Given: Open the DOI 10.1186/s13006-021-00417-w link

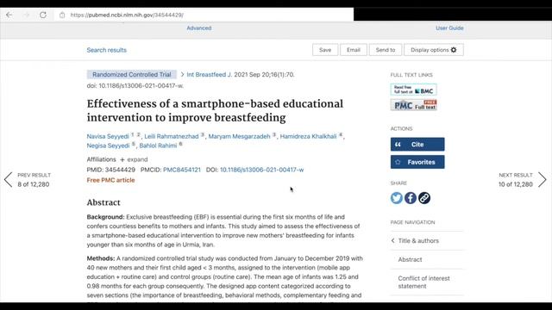Looking at the screenshot, I should tap(261, 170).
